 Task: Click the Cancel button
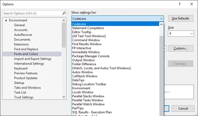point(183,109)
